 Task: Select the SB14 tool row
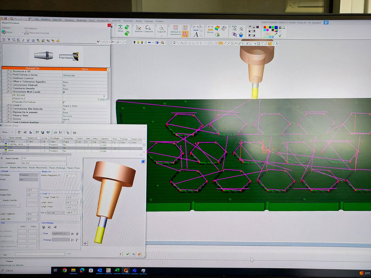point(71,151)
